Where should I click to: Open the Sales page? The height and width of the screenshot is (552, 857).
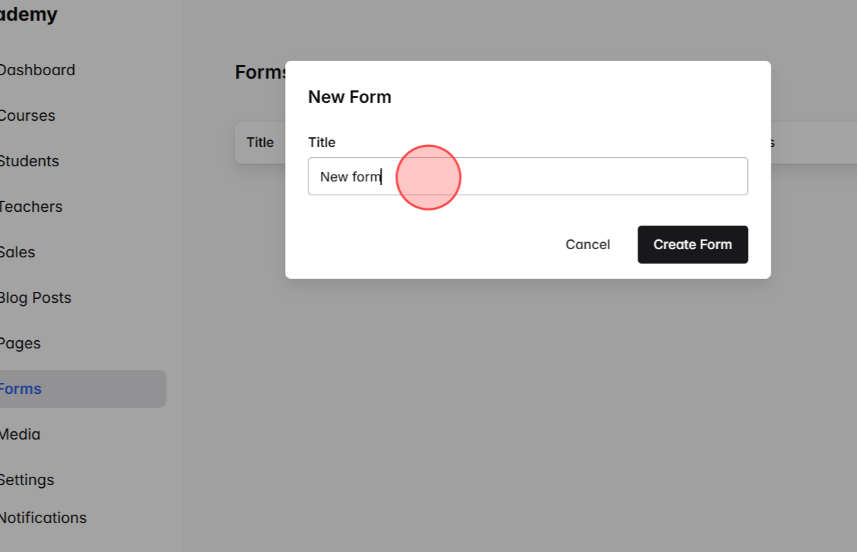click(x=18, y=252)
